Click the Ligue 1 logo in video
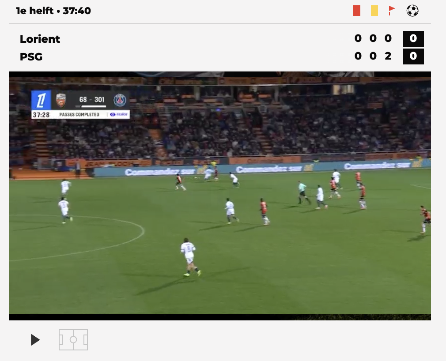446x361 pixels. click(x=41, y=100)
